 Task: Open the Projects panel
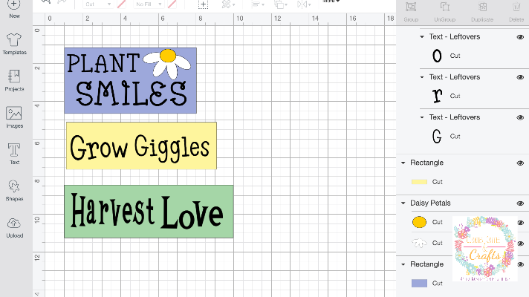coord(14,80)
